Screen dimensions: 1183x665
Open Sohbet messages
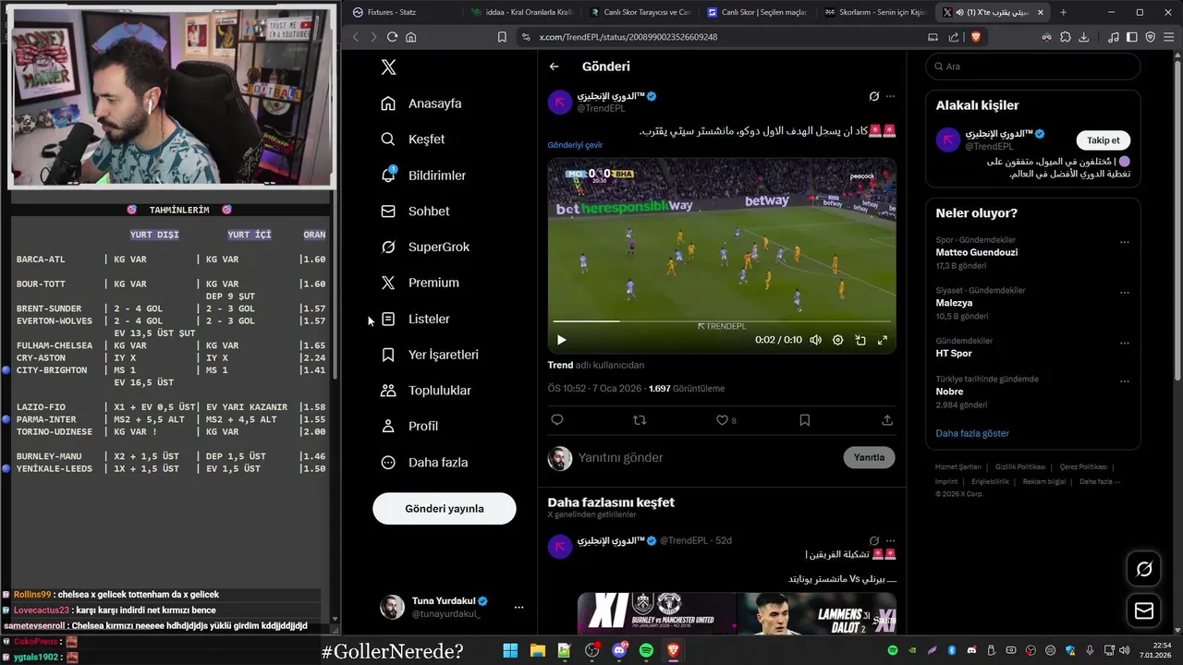click(415, 212)
